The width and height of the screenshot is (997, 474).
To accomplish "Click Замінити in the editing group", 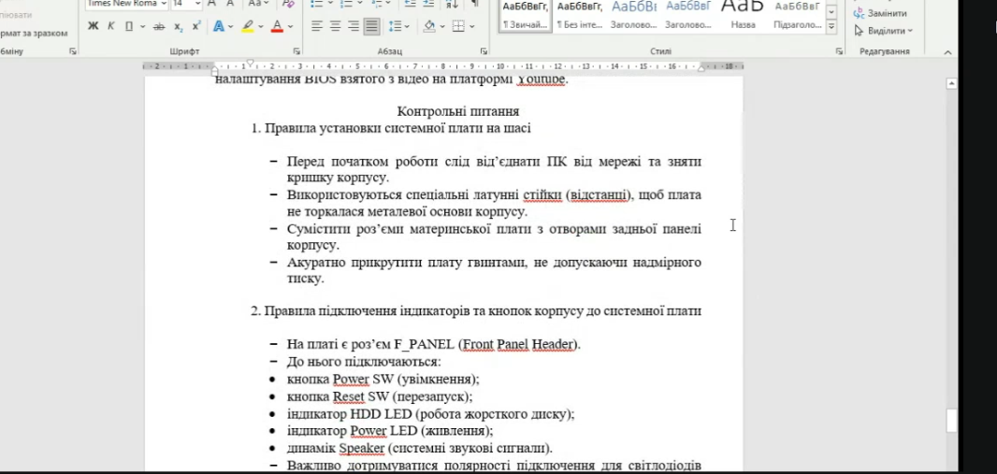I will 881,13.
